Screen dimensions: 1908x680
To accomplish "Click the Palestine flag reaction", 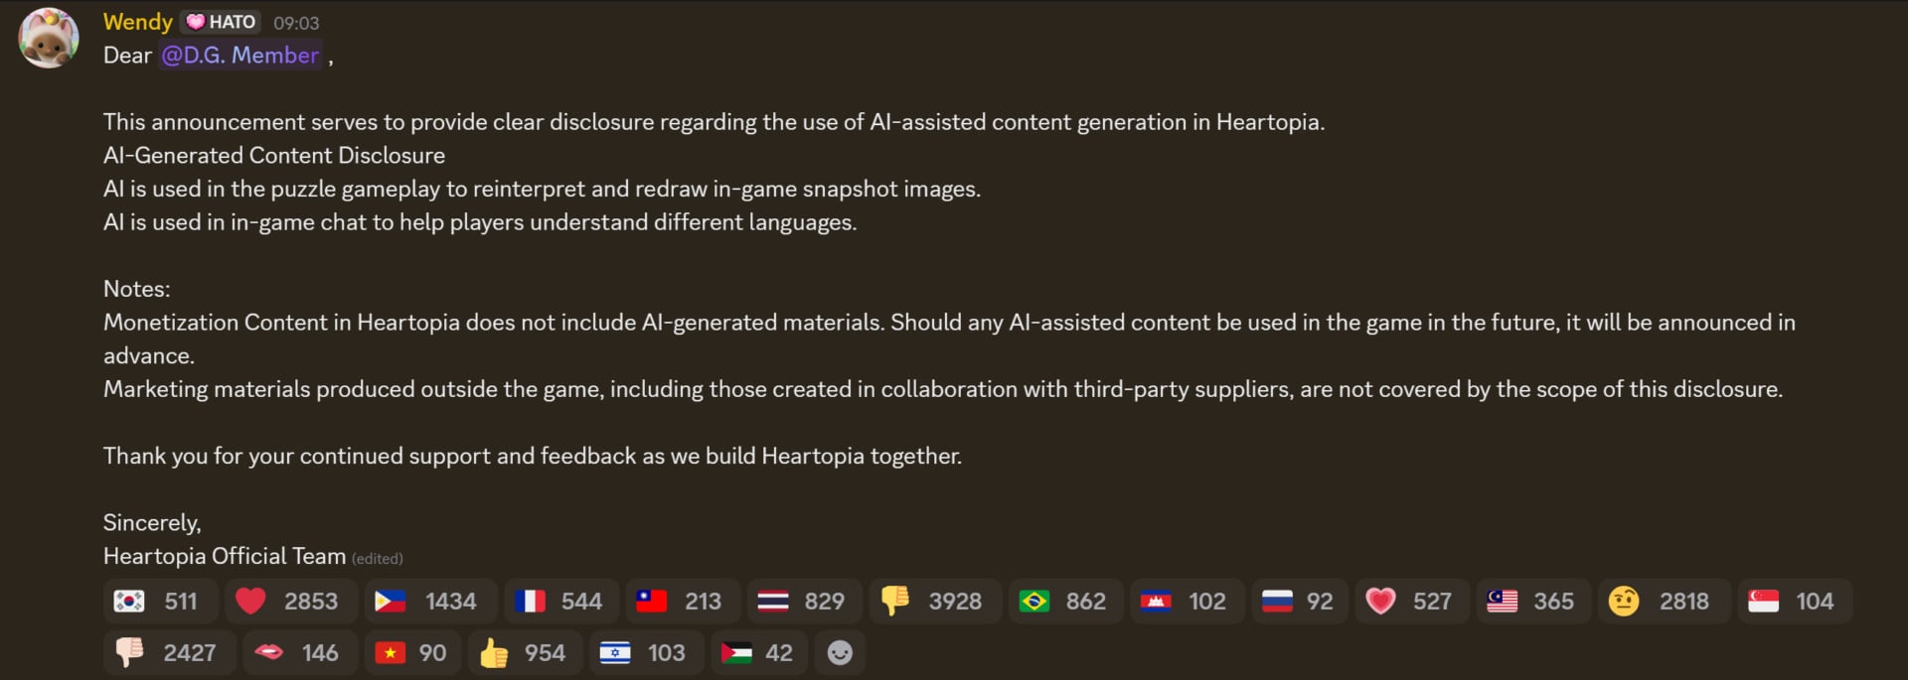I will 757,652.
